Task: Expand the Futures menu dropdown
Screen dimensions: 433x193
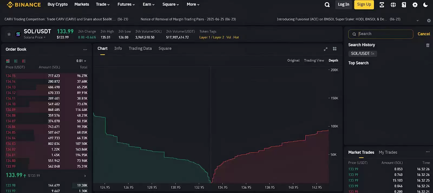Action: (x=126, y=4)
